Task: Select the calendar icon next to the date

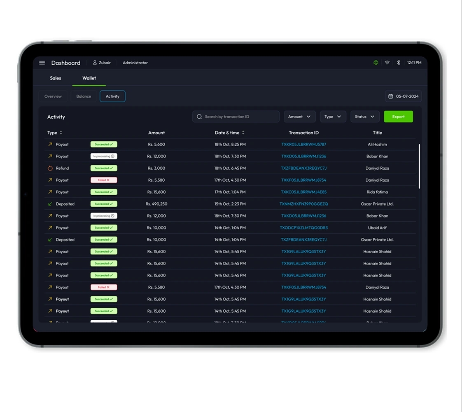Action: 390,96
